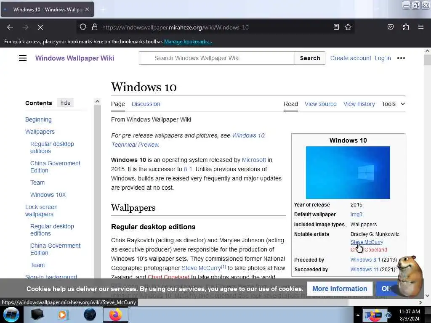Open the taskbar clock showing 11:07 AM
Viewport: 431px width, 323px height.
point(409,315)
